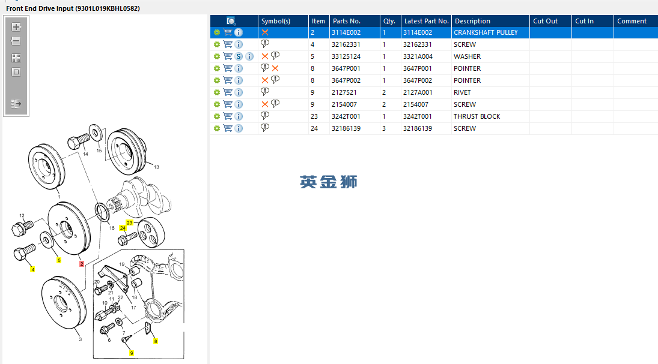Add the 32162331 SCREW to cart
This screenshot has width=658, height=364.
228,44
